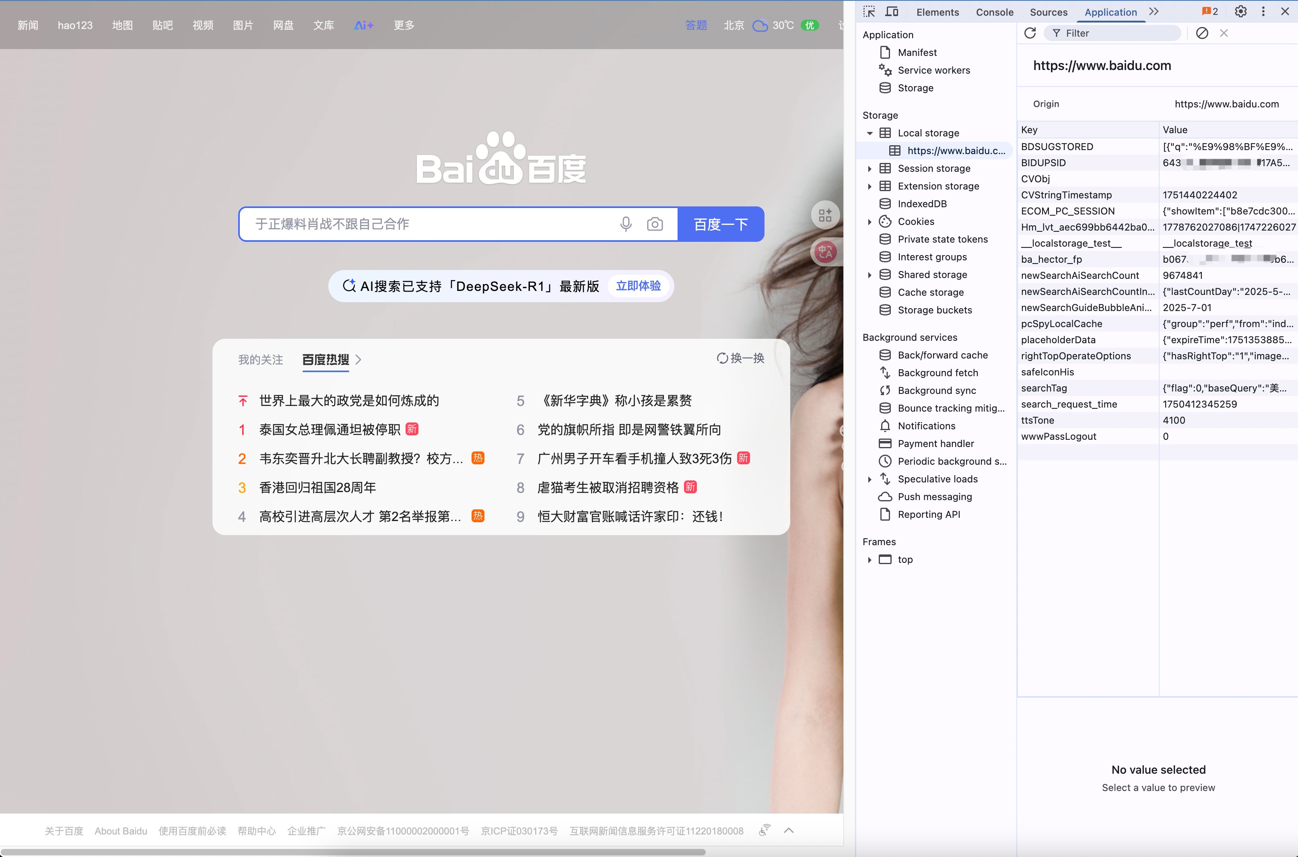
Task: Click the horizontal page scrollbar
Action: pyautogui.click(x=352, y=851)
